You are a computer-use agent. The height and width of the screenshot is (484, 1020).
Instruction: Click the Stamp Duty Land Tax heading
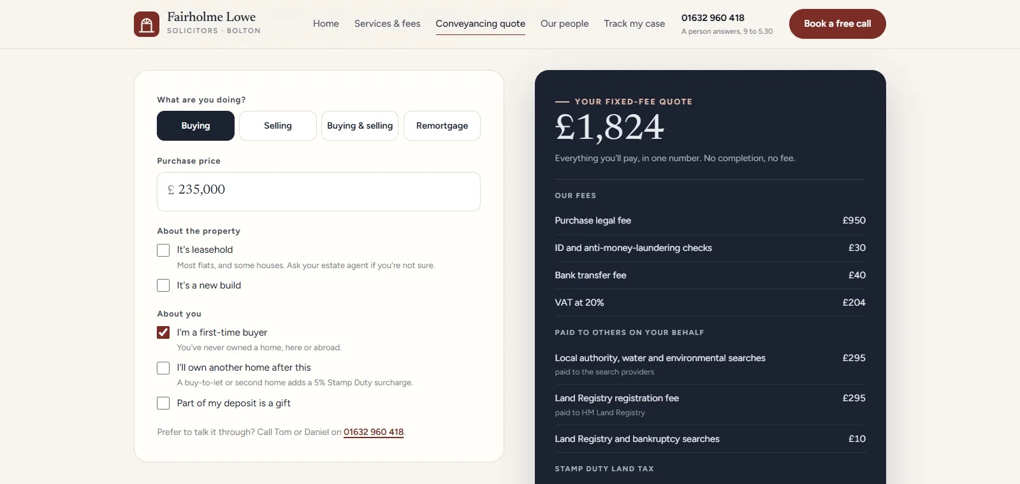604,469
